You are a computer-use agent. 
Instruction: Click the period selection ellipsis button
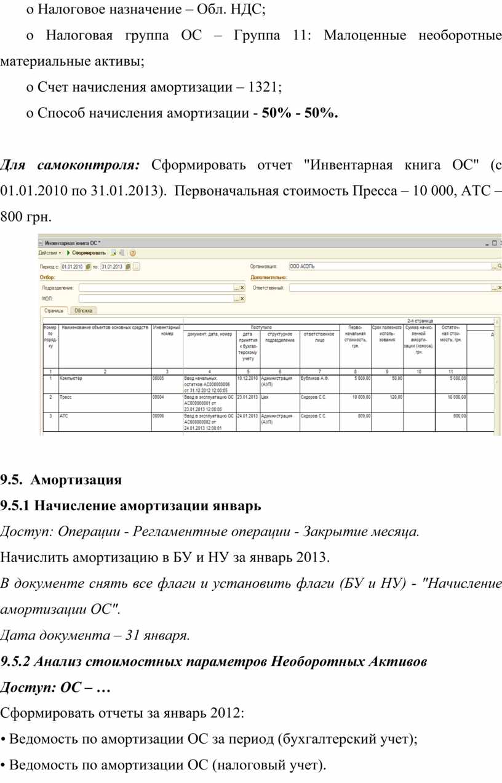pyautogui.click(x=136, y=267)
